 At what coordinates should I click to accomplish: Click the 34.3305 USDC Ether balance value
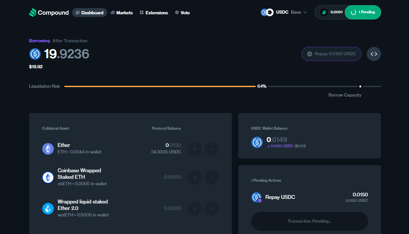pos(166,152)
